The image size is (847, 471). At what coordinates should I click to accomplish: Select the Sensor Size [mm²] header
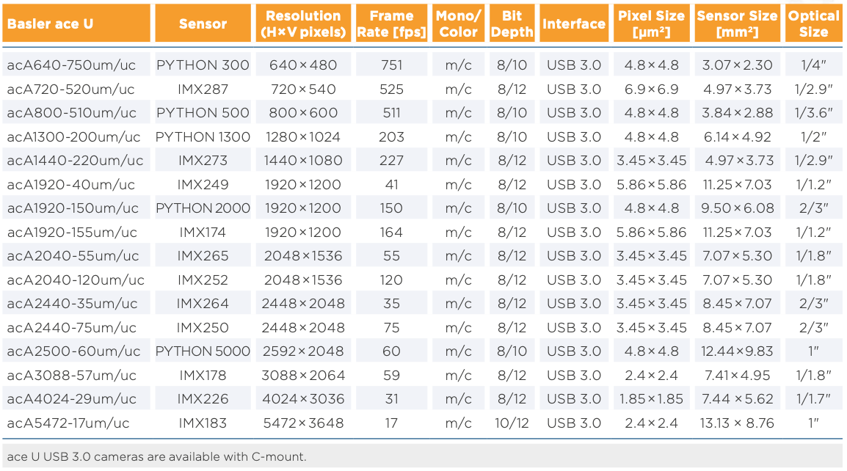point(736,24)
